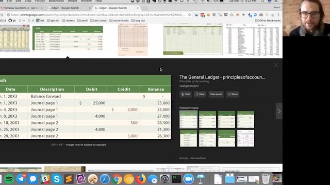This screenshot has height=185, width=330.
Task: Open the Bookmarks menu
Action: 56,1
